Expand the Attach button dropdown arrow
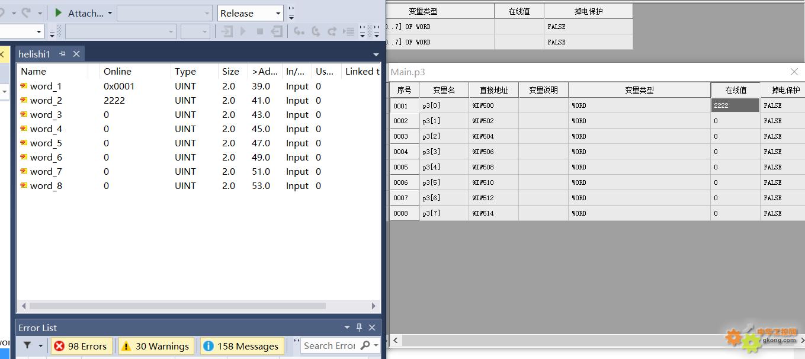The height and width of the screenshot is (359, 805). tap(110, 13)
